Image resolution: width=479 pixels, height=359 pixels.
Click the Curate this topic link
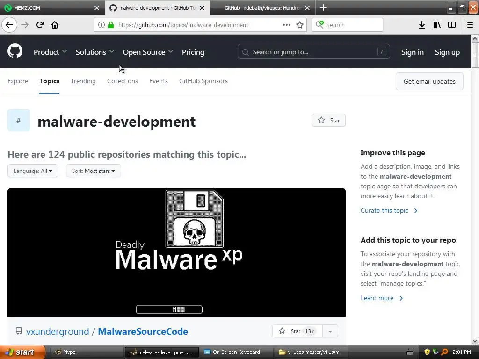[389, 210]
